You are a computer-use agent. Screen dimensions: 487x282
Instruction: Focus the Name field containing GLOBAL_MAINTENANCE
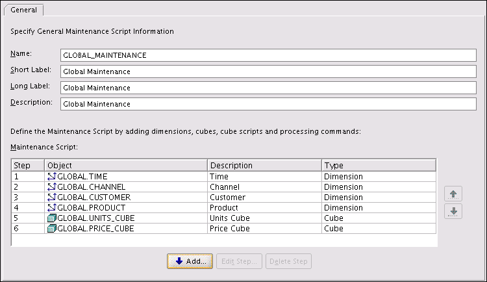[x=268, y=55]
